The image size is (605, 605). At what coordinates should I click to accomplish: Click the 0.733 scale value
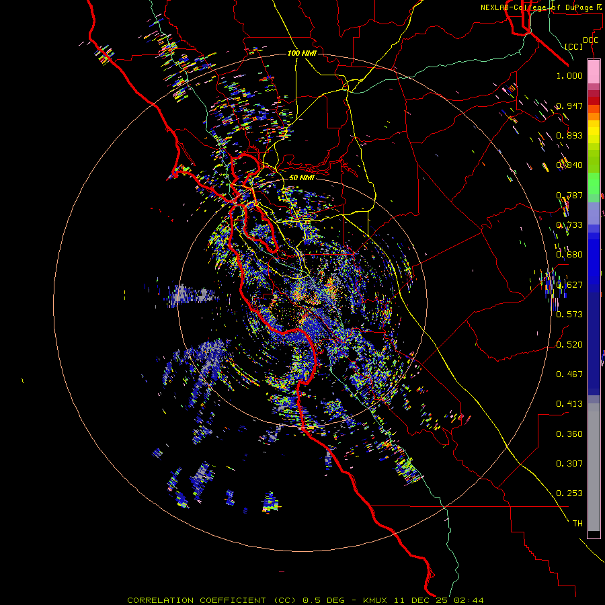(x=569, y=225)
